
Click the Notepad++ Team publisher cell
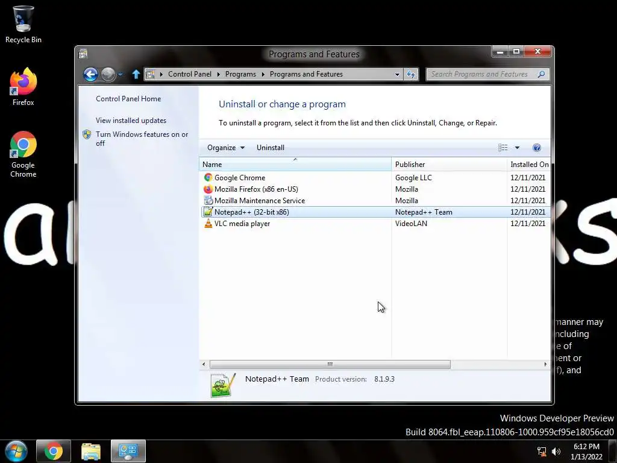424,212
